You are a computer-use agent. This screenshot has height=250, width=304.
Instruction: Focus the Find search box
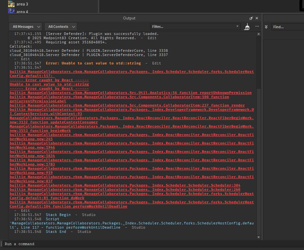tap(288, 27)
